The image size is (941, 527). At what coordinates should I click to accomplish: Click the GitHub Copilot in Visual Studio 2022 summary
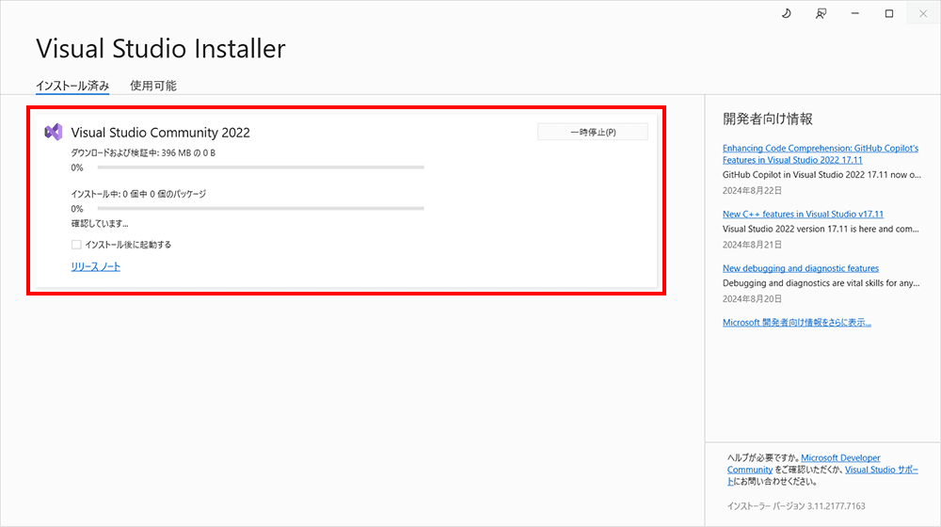click(821, 175)
